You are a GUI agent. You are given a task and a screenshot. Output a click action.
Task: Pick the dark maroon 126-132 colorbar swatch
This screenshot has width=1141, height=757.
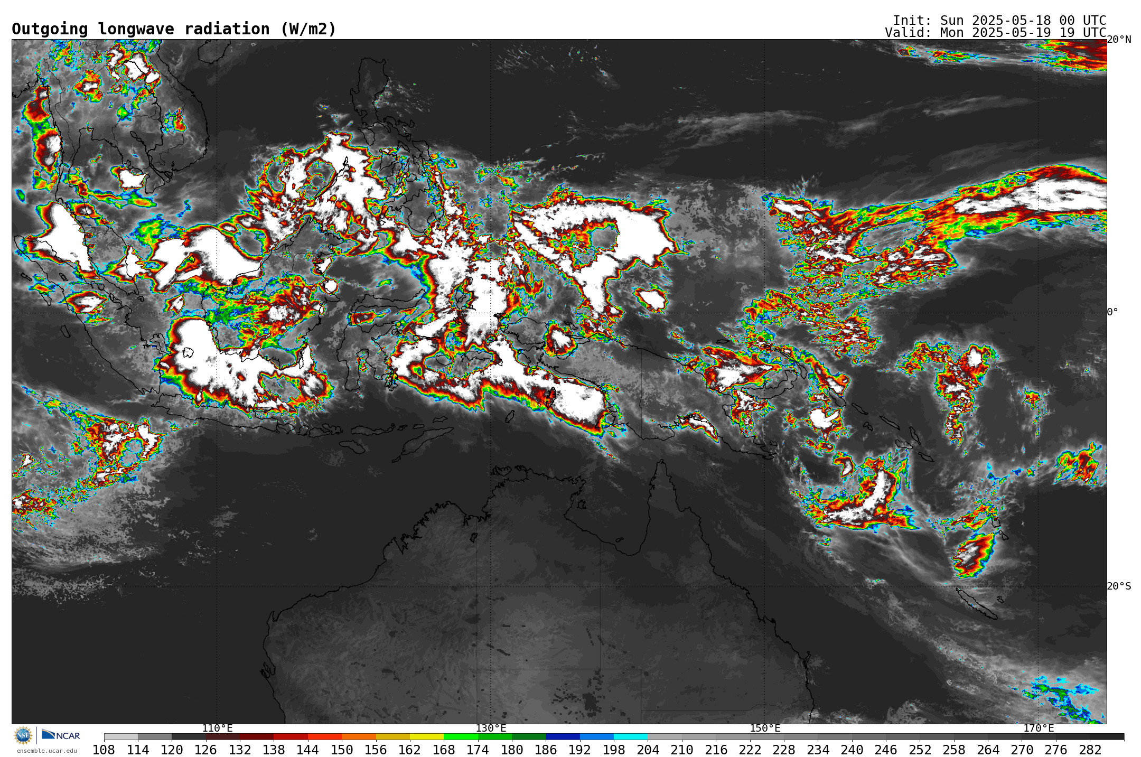[x=223, y=737]
